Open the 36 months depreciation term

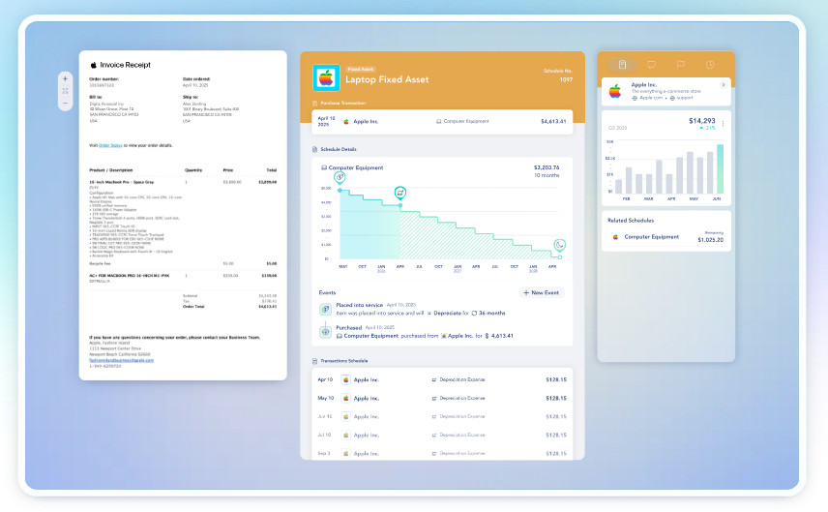pyautogui.click(x=488, y=314)
